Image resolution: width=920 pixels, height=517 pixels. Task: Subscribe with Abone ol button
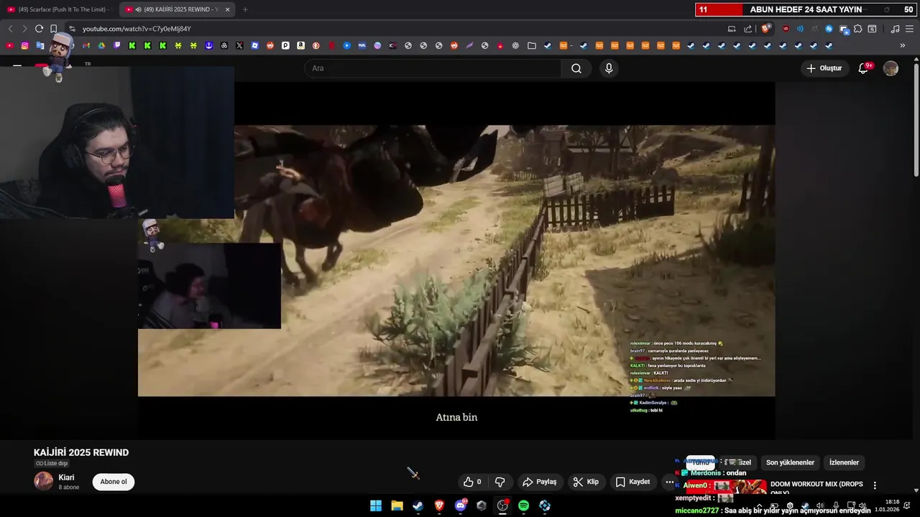click(x=114, y=482)
